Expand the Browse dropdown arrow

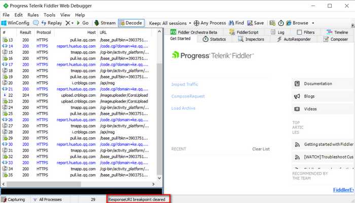(x=313, y=23)
